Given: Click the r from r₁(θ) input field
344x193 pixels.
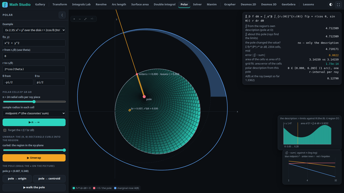Looking at the screenshot, I should coord(34,56).
